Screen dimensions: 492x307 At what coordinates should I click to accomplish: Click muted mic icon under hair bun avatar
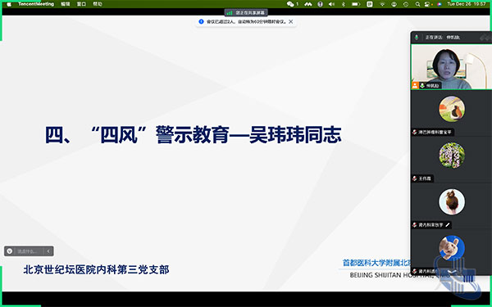415,225
